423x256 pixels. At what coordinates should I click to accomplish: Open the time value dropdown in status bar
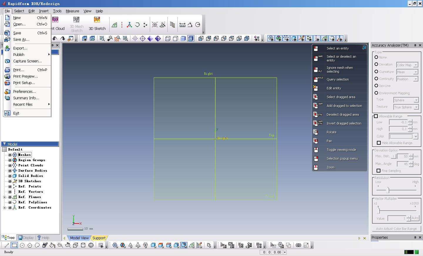285,252
